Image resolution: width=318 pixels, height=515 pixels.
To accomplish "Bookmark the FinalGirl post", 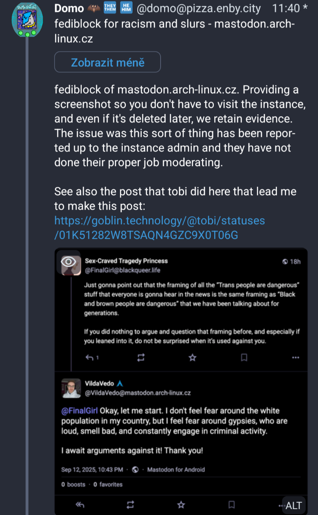I will point(244,358).
